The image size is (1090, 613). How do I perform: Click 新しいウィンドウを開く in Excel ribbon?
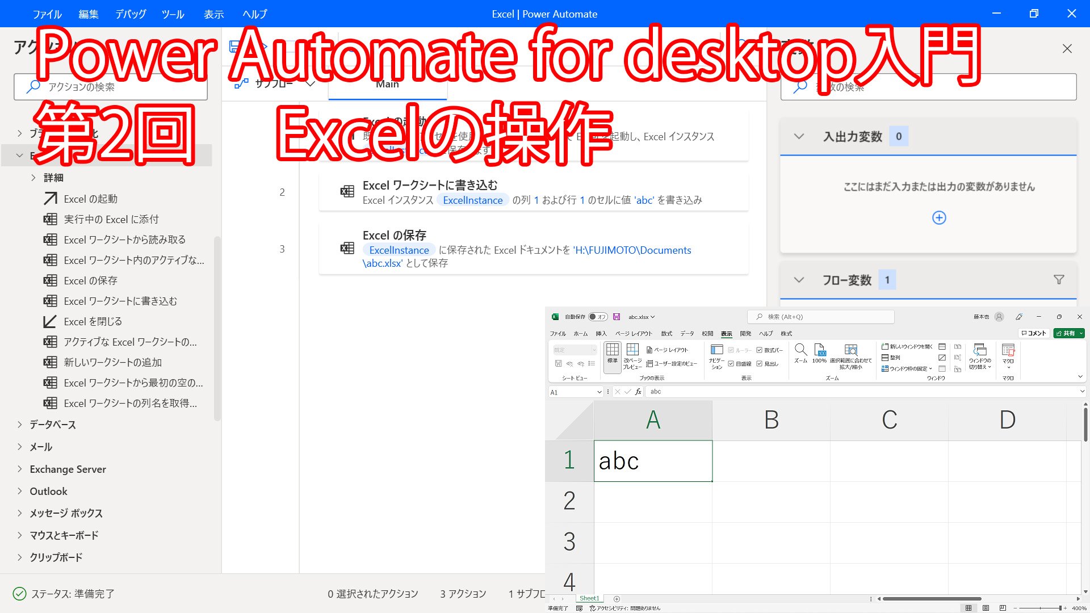click(907, 346)
